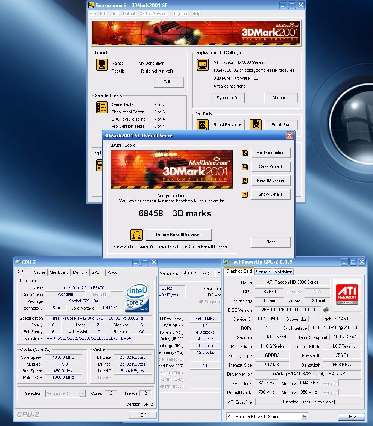The height and width of the screenshot is (426, 373).
Task: Click the Display and CPU Settings monitor icon
Action: pyautogui.click(x=203, y=65)
